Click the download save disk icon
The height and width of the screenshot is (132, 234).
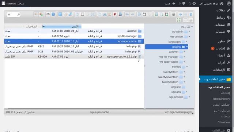144,14
